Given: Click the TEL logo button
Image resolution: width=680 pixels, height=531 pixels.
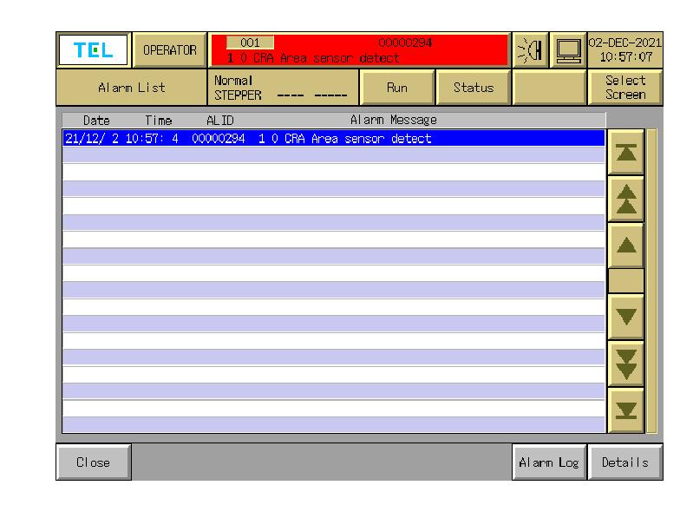Looking at the screenshot, I should (x=93, y=50).
